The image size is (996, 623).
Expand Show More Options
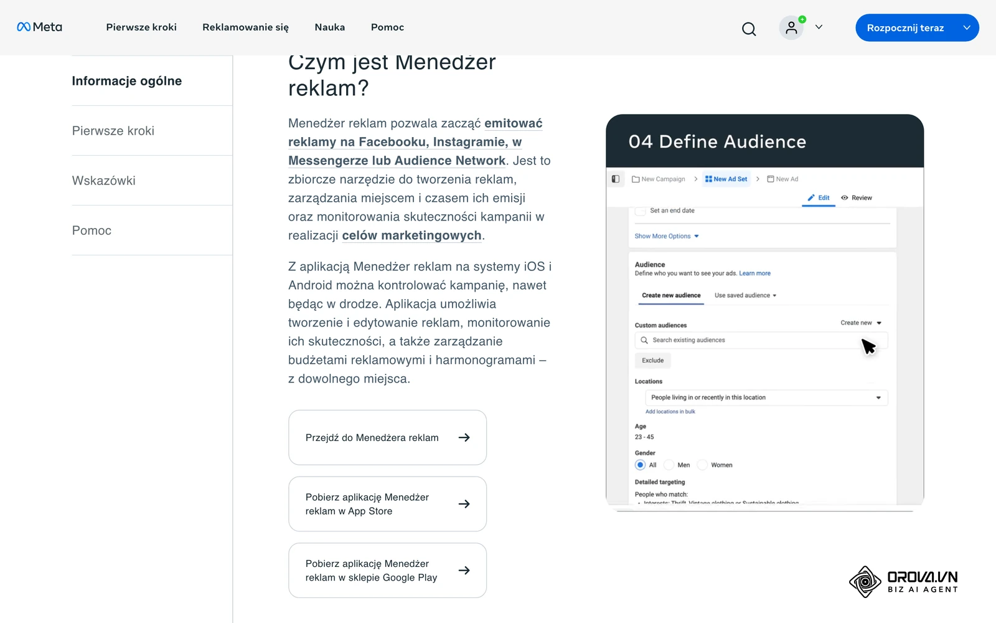tap(667, 236)
